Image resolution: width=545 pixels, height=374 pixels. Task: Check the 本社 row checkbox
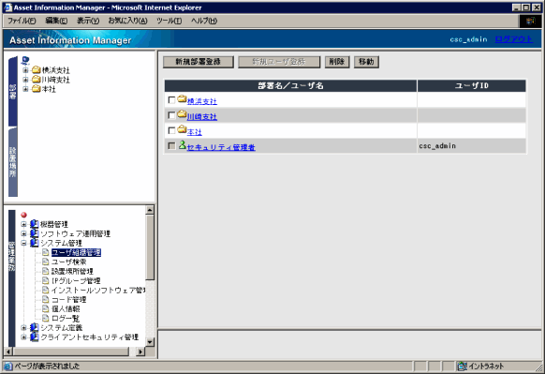coord(171,130)
